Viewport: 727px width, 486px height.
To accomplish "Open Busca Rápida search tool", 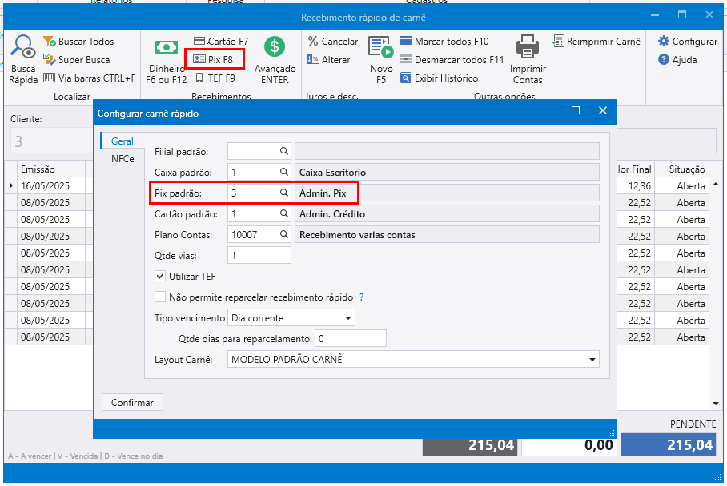I will tap(23, 59).
